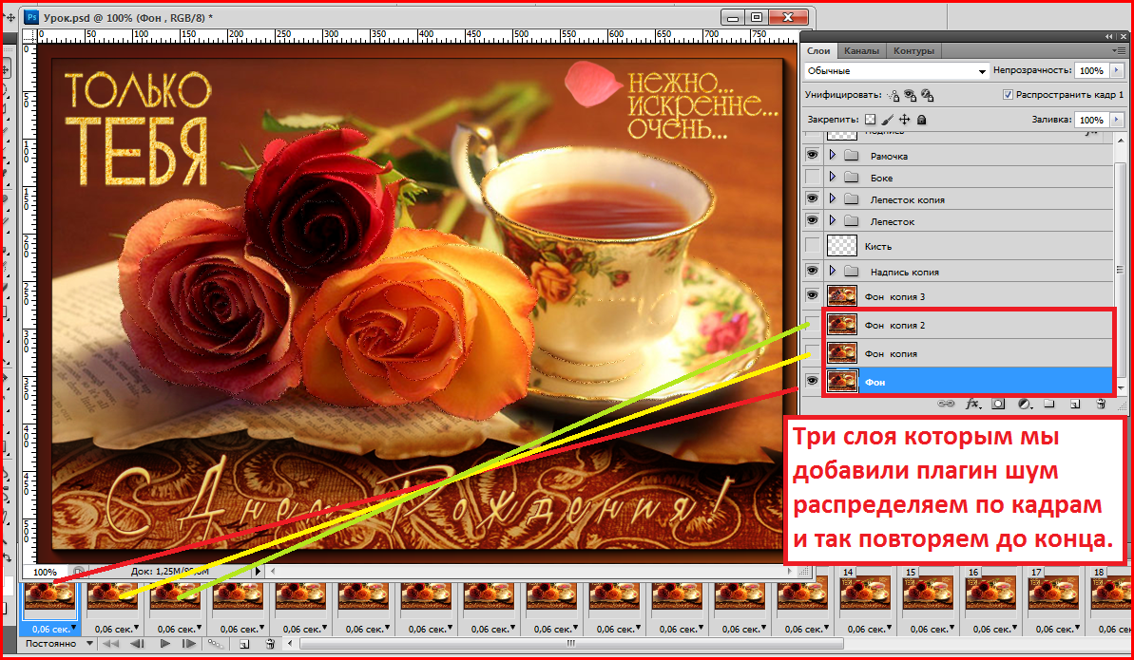Click the Заливка 100% field

point(1091,120)
